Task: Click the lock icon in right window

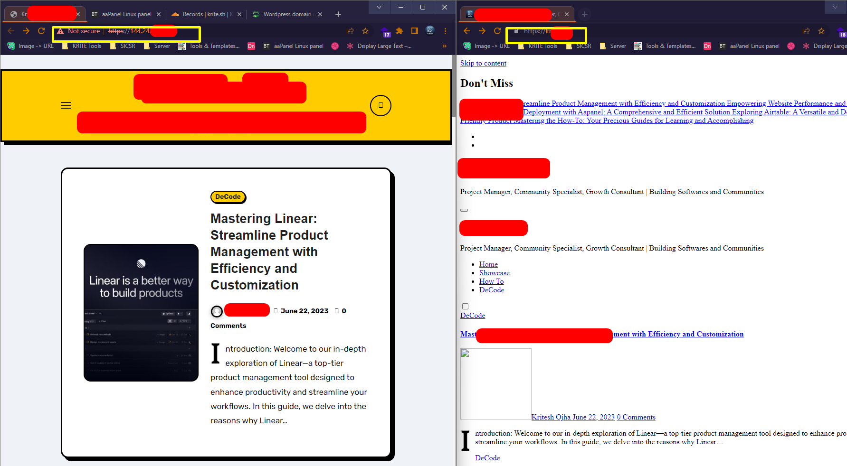Action: 516,31
